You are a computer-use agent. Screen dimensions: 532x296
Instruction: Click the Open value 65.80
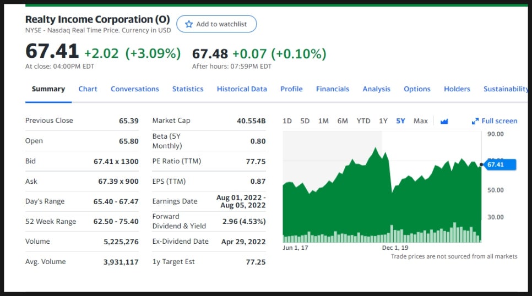128,141
